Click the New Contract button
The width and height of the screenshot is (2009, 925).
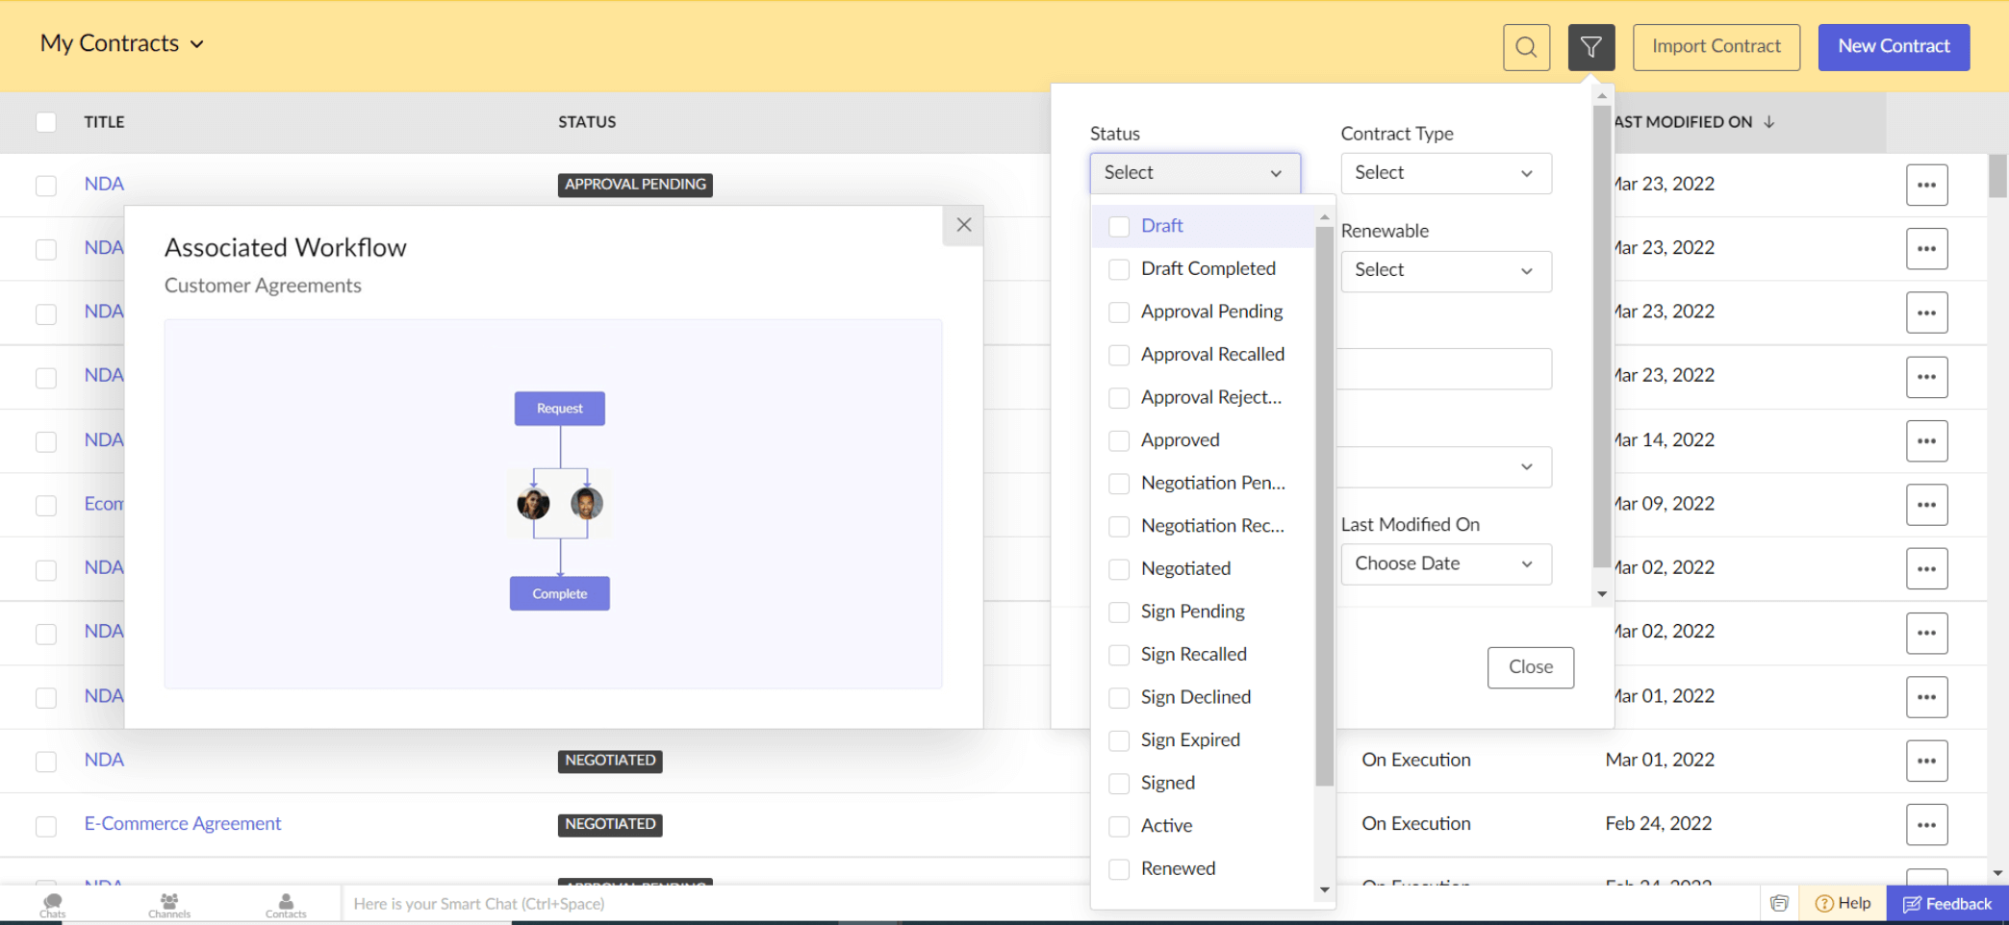click(x=1893, y=47)
